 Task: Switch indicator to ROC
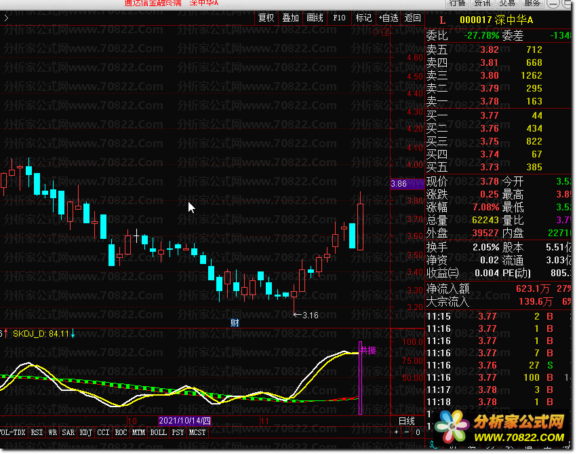point(121,432)
